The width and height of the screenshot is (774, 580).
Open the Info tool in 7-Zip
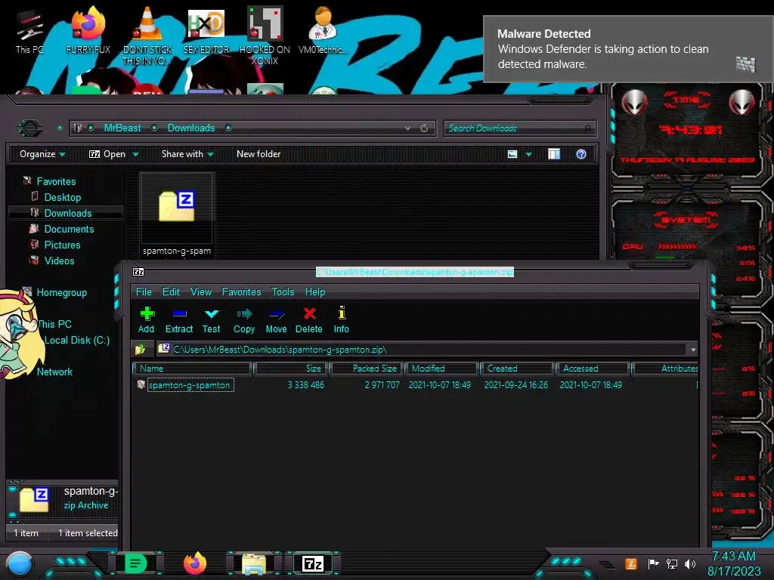(341, 320)
